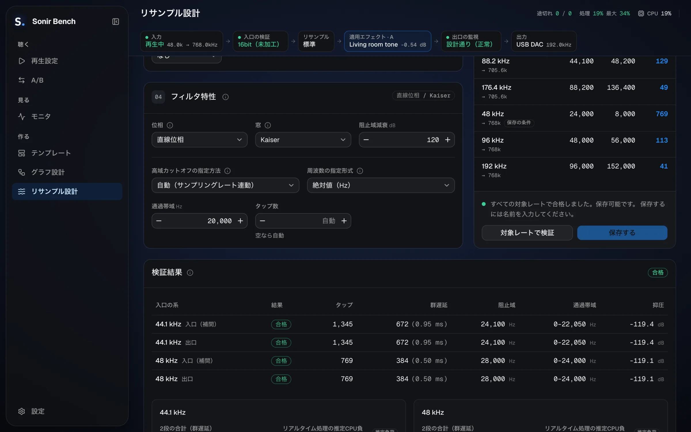Click 対象レートで検証 button
691x432 pixels.
click(527, 233)
